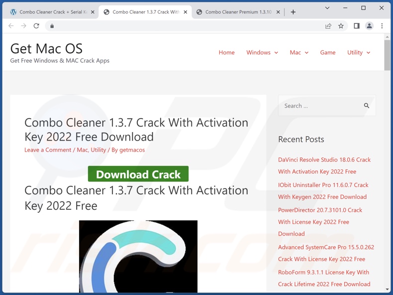Viewport: 393px width, 295px height.
Task: Expand the Utility submenu chevron
Action: 368,53
